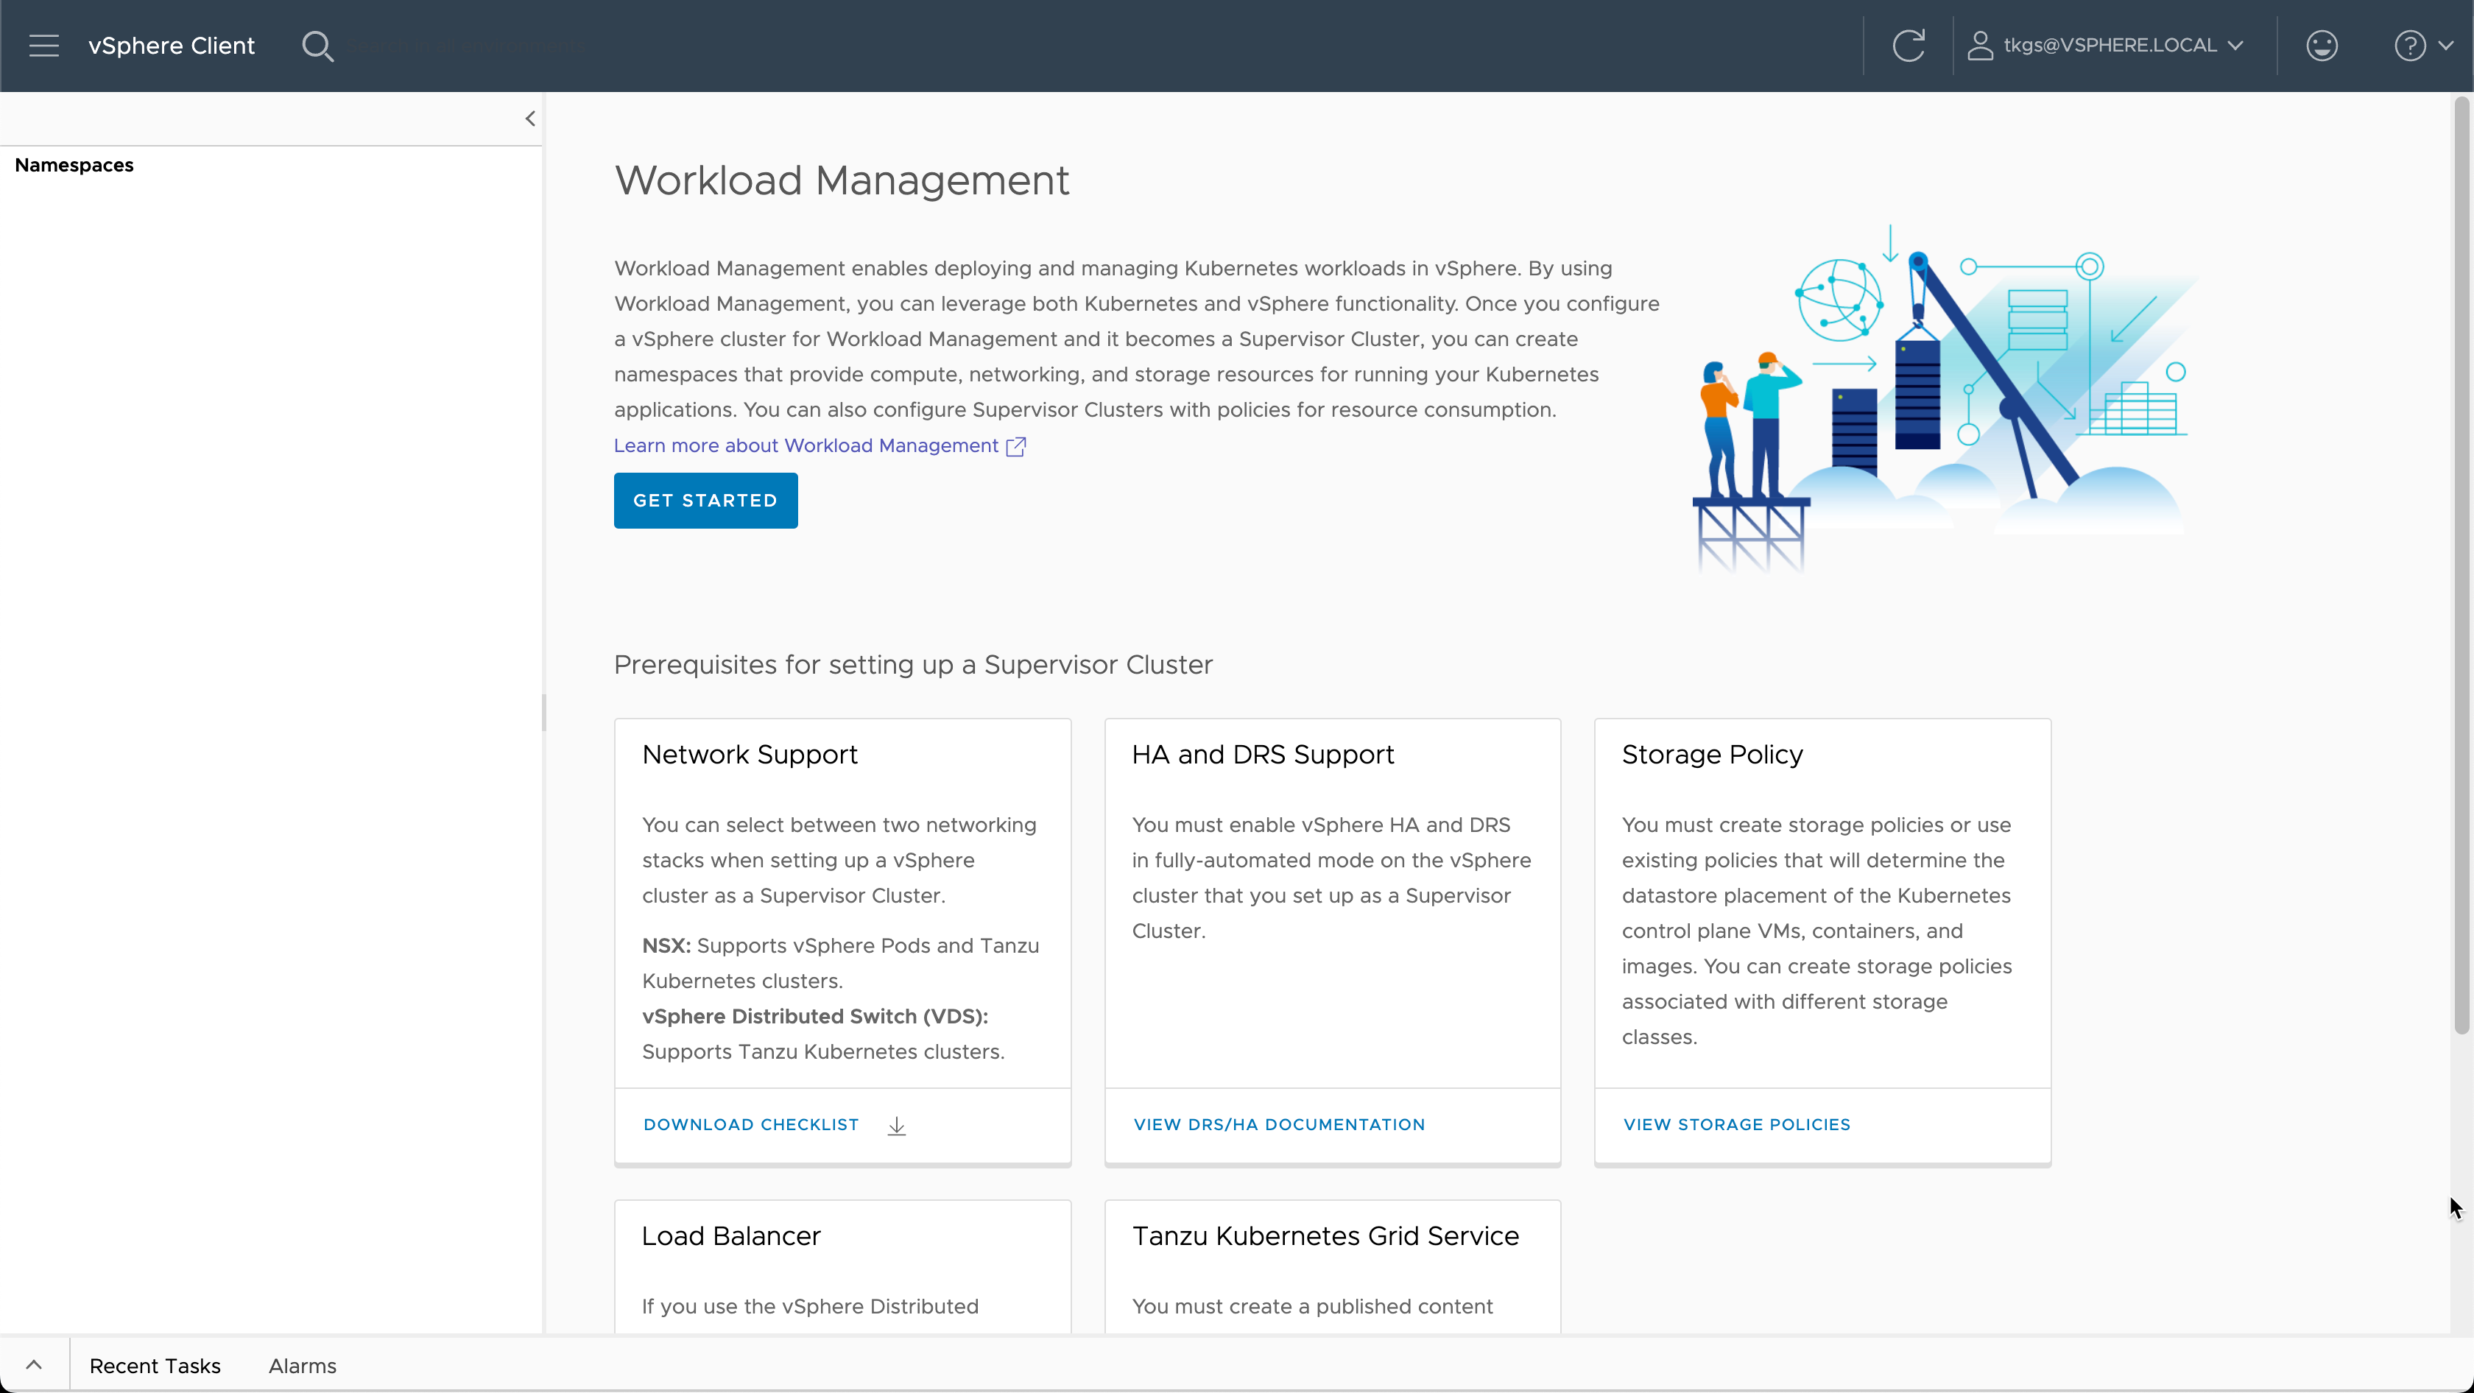Click the Workload Management illustration
Image resolution: width=2474 pixels, height=1393 pixels.
(1945, 398)
